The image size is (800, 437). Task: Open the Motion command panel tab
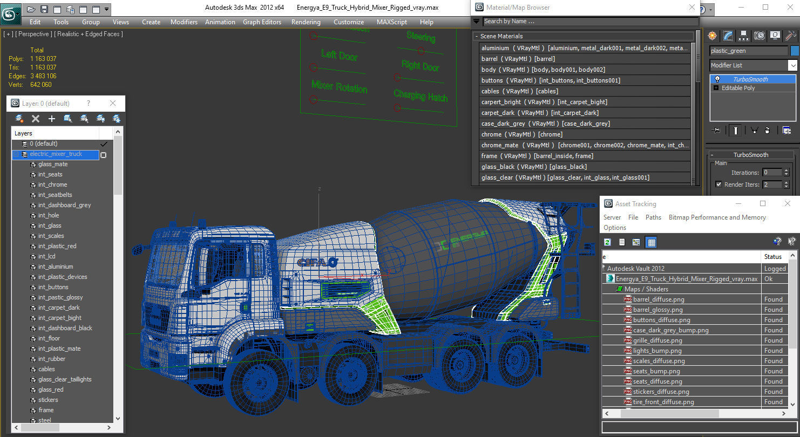click(x=760, y=36)
